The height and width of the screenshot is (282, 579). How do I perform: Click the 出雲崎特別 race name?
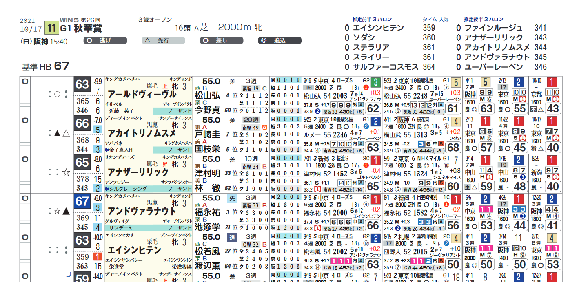point(426,197)
